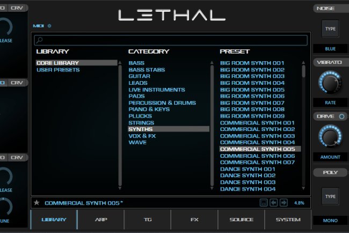Choose the LEADS category
349x233 pixels.
point(138,83)
